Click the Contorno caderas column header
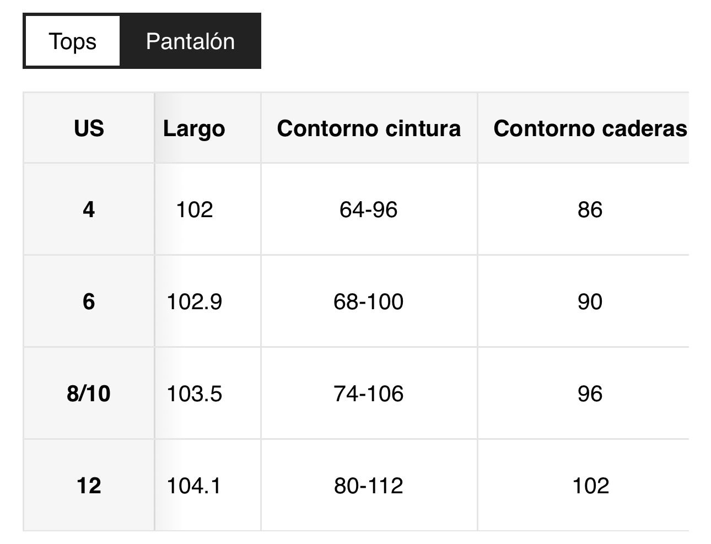The image size is (711, 544). 590,128
